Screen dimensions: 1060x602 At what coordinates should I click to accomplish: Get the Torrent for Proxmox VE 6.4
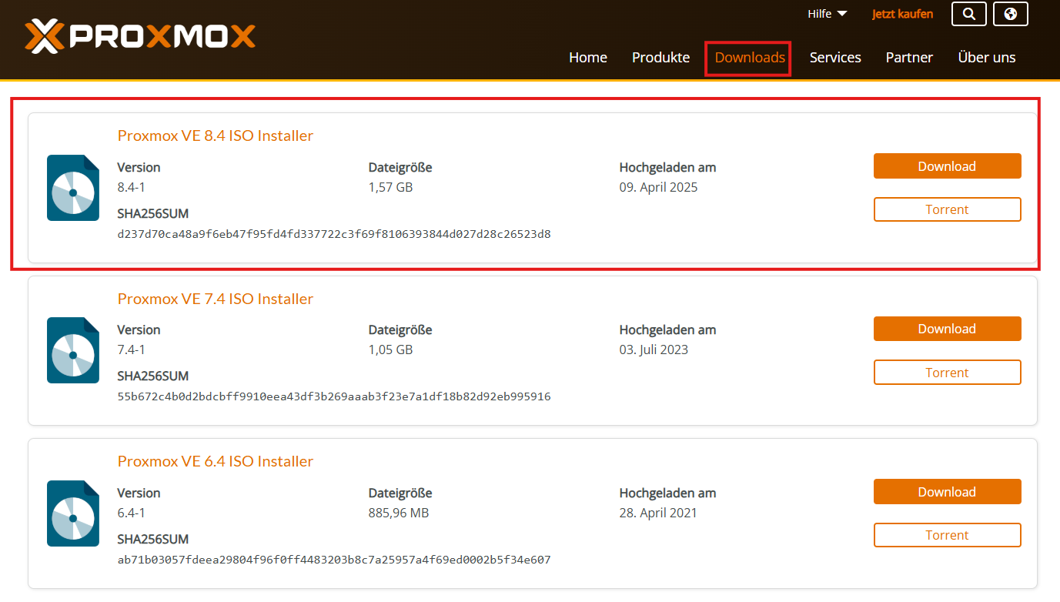pos(947,535)
